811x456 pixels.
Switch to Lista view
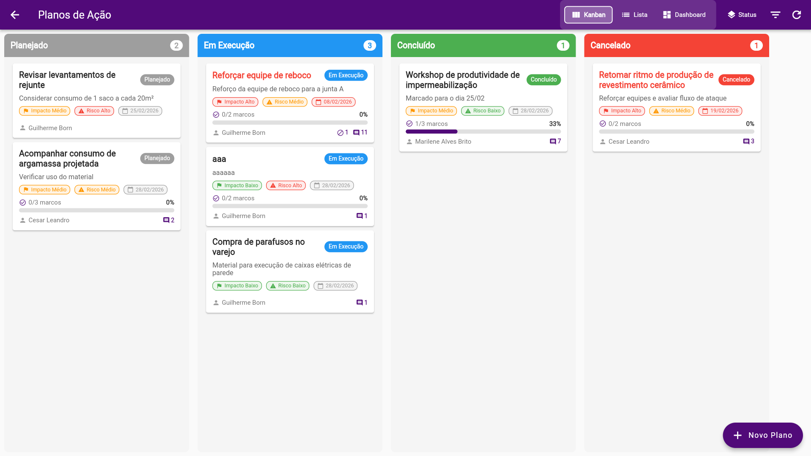tap(634, 15)
